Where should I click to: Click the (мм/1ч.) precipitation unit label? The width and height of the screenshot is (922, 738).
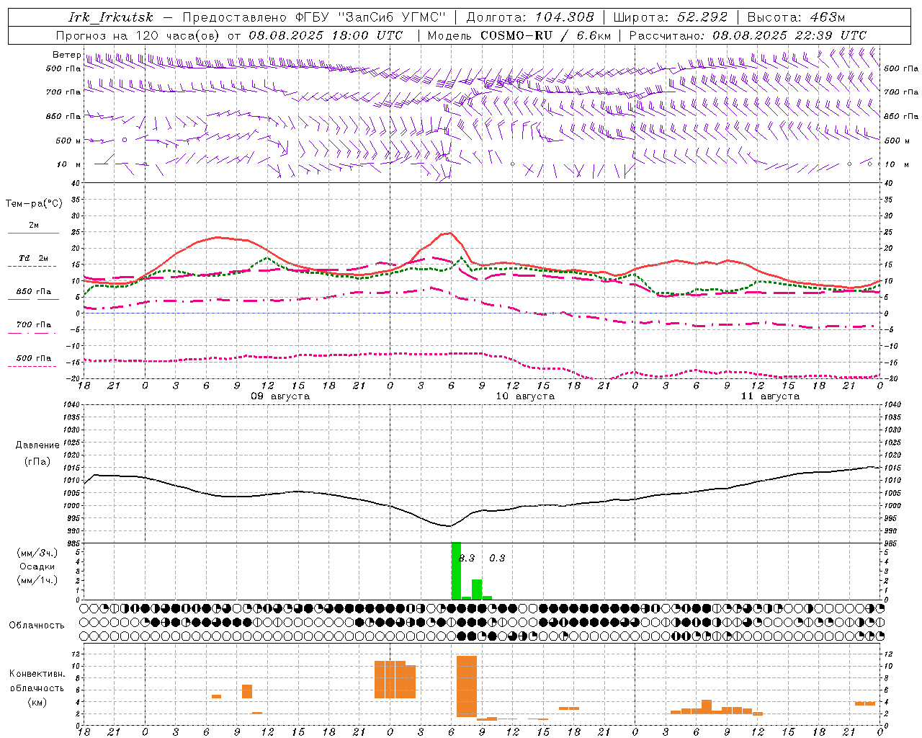[x=37, y=580]
